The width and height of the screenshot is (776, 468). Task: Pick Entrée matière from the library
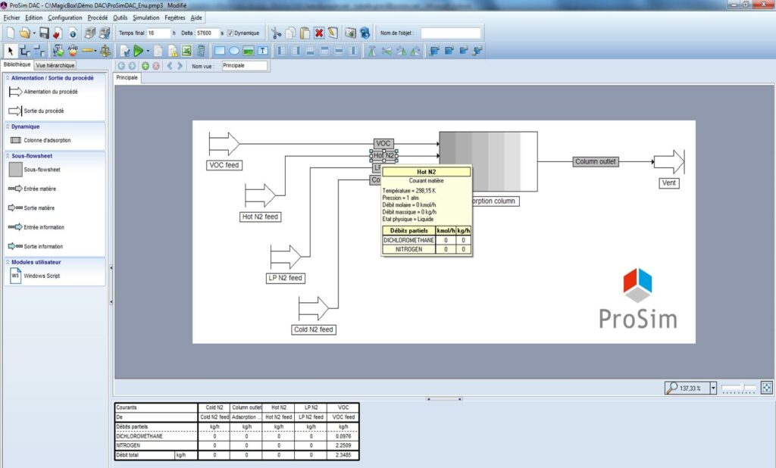tap(32, 189)
